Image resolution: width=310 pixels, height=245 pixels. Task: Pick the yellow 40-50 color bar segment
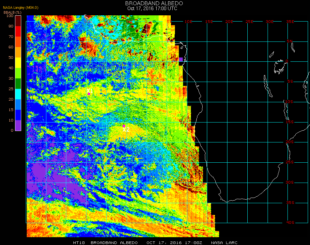click(18, 63)
